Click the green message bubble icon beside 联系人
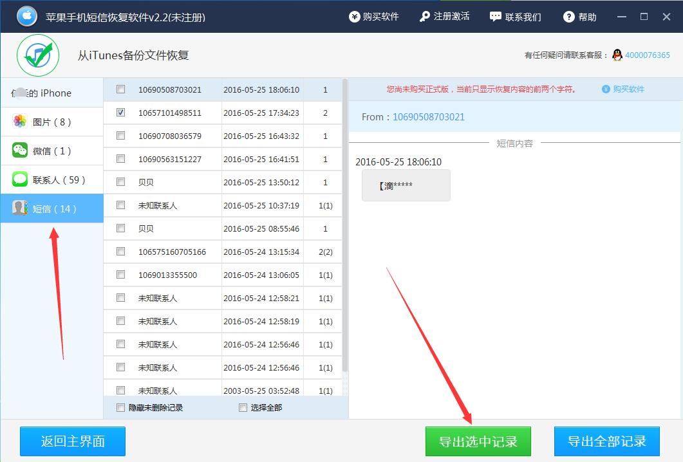Image resolution: width=683 pixels, height=462 pixels. click(20, 179)
